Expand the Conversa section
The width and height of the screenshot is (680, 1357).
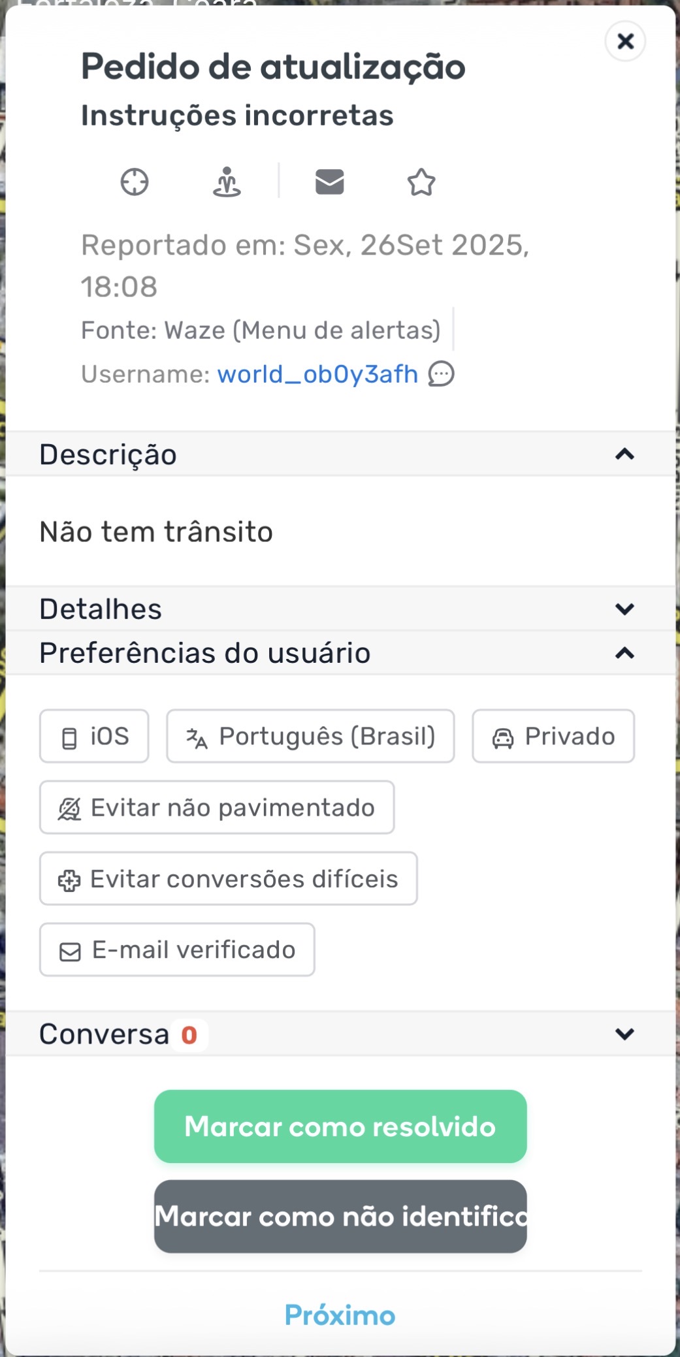click(x=624, y=1034)
